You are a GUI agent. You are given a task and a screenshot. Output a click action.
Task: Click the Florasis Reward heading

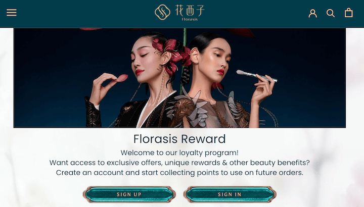tap(179, 139)
